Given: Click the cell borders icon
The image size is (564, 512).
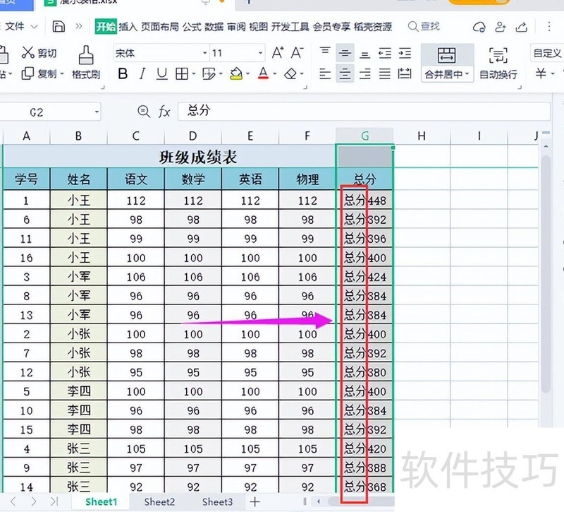Looking at the screenshot, I should point(182,74).
